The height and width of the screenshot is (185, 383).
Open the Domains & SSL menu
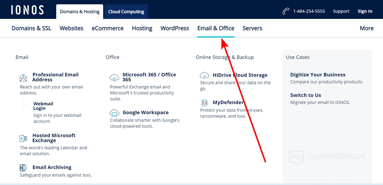pyautogui.click(x=31, y=28)
